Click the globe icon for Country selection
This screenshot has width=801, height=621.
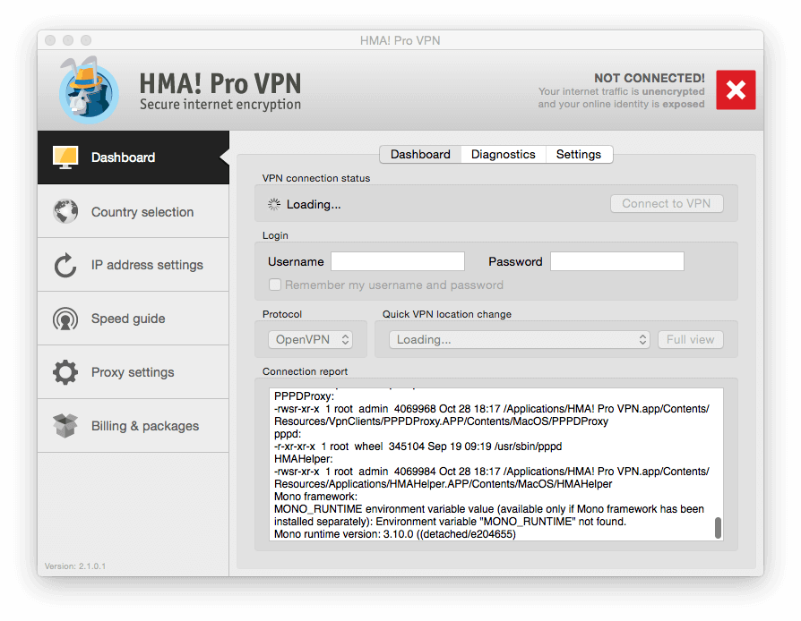pyautogui.click(x=65, y=211)
